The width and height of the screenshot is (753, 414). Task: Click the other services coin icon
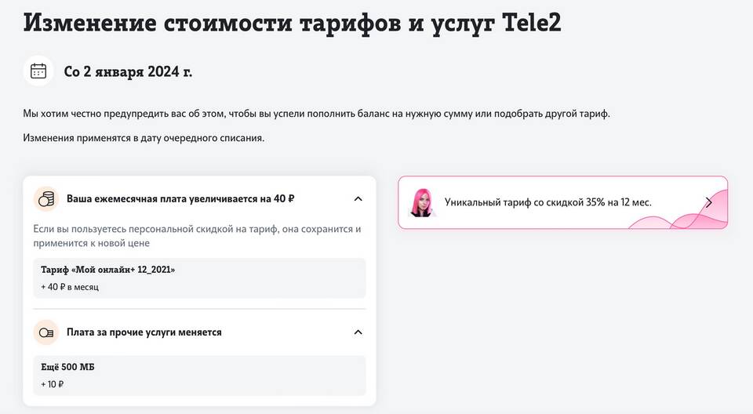coord(46,332)
